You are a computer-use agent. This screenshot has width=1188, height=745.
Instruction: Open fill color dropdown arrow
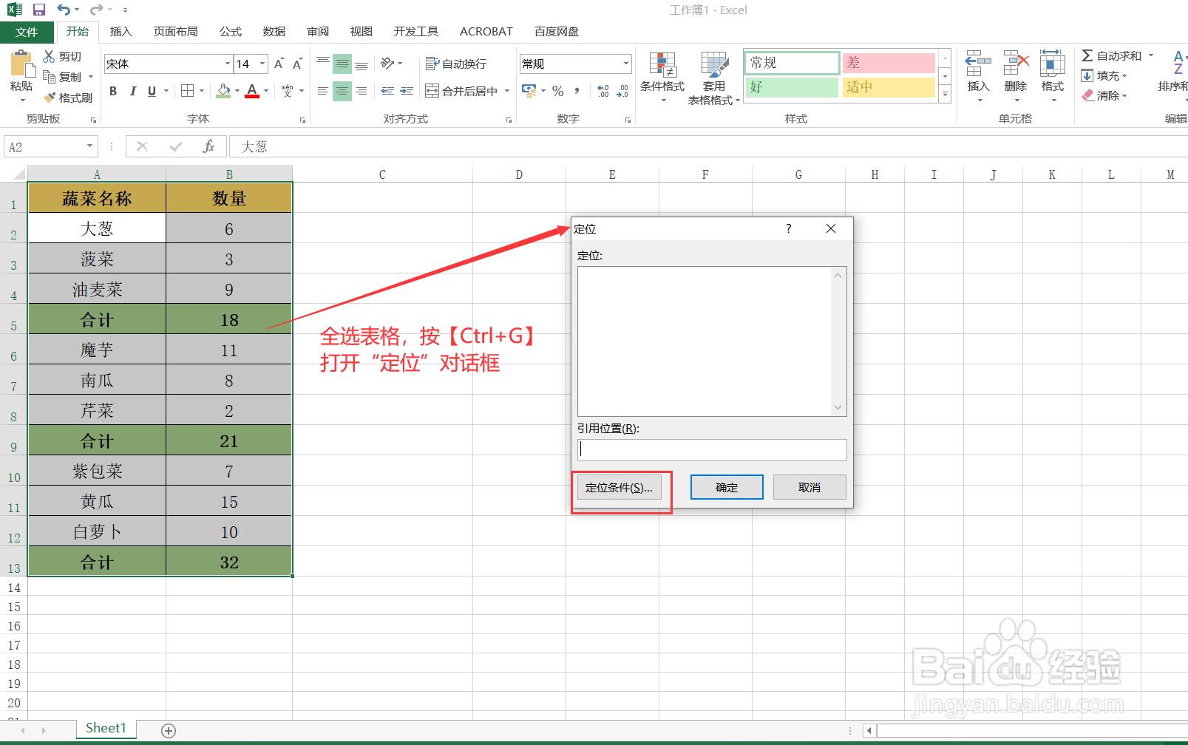(x=237, y=91)
